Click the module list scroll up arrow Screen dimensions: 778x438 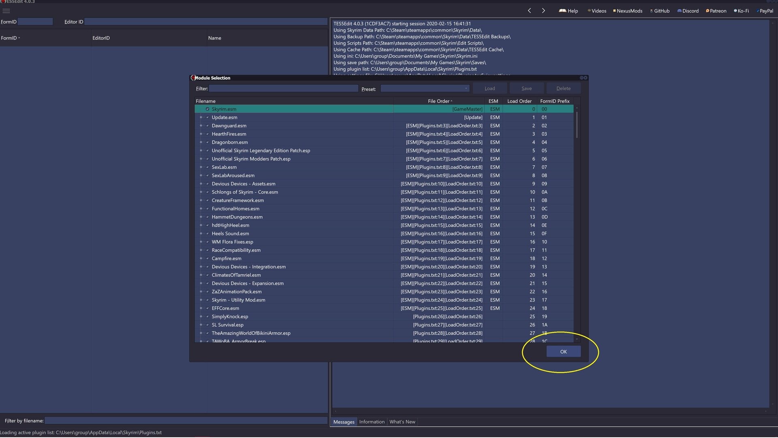[577, 108]
